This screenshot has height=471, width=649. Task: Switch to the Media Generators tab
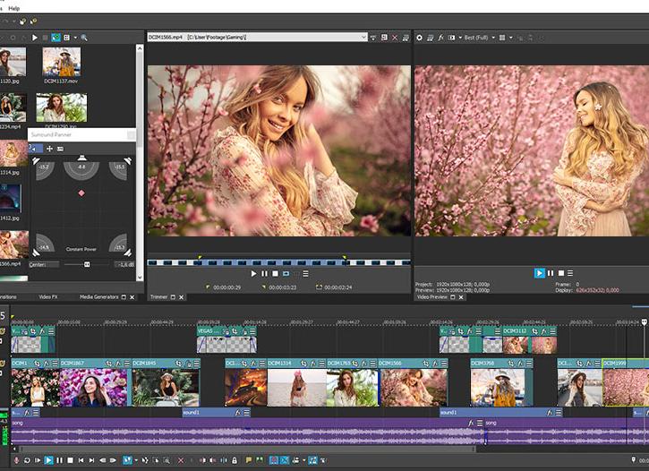99,297
